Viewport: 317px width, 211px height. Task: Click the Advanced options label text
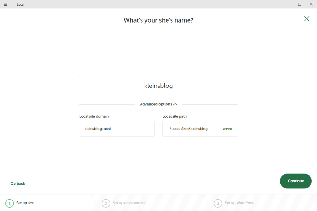click(156, 104)
